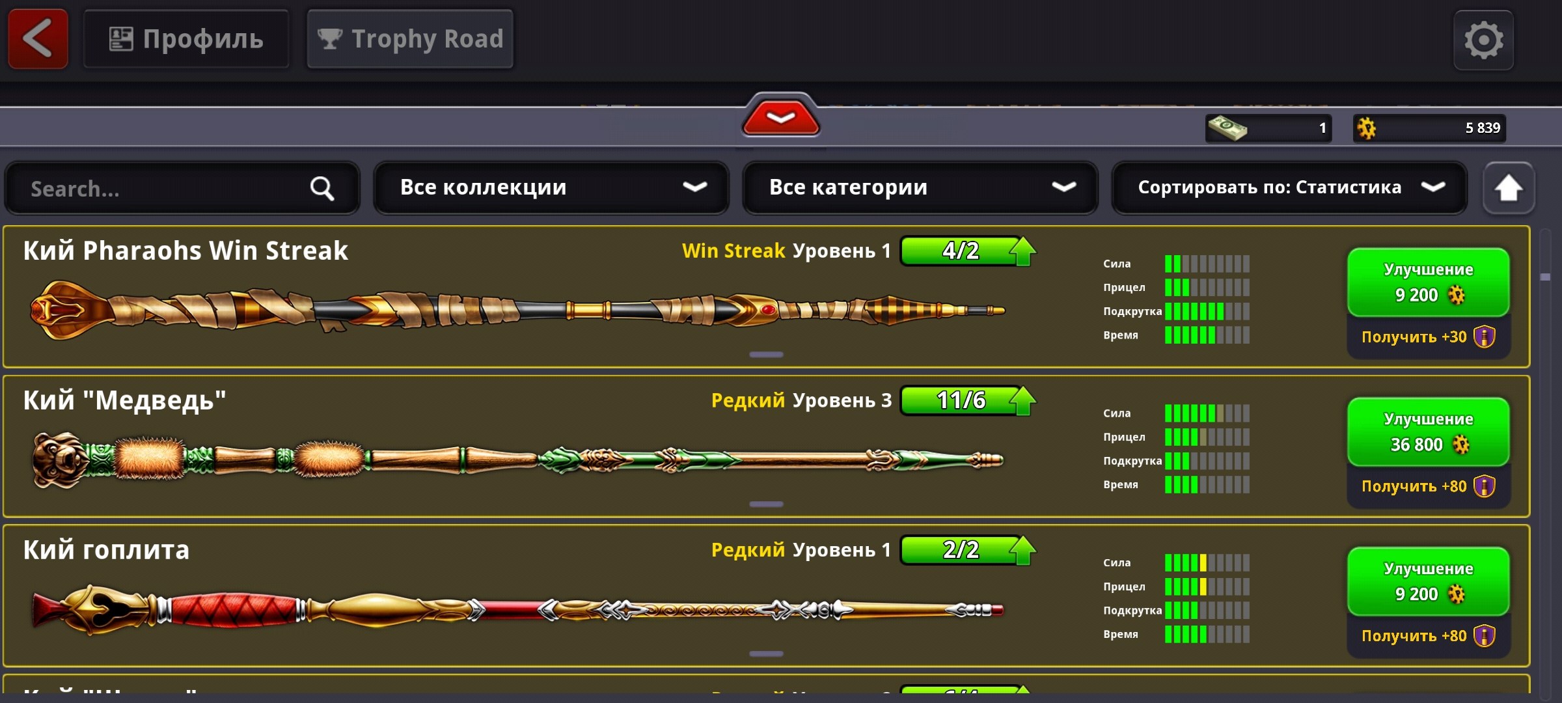Upgrade the Pharaohs Win Streak cue for 9 200
The image size is (1562, 703).
click(1429, 283)
